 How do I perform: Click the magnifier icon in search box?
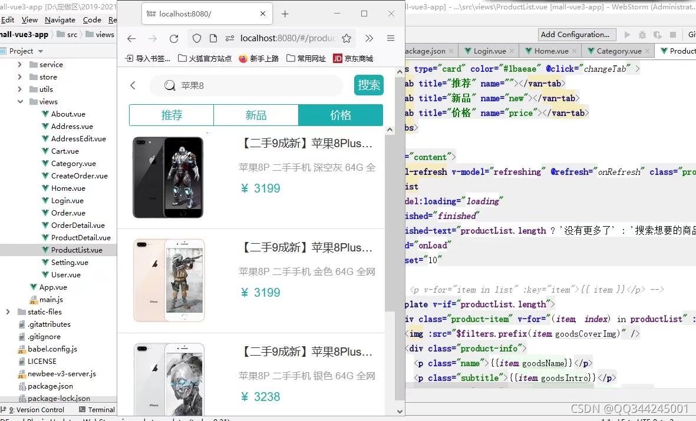[x=170, y=85]
